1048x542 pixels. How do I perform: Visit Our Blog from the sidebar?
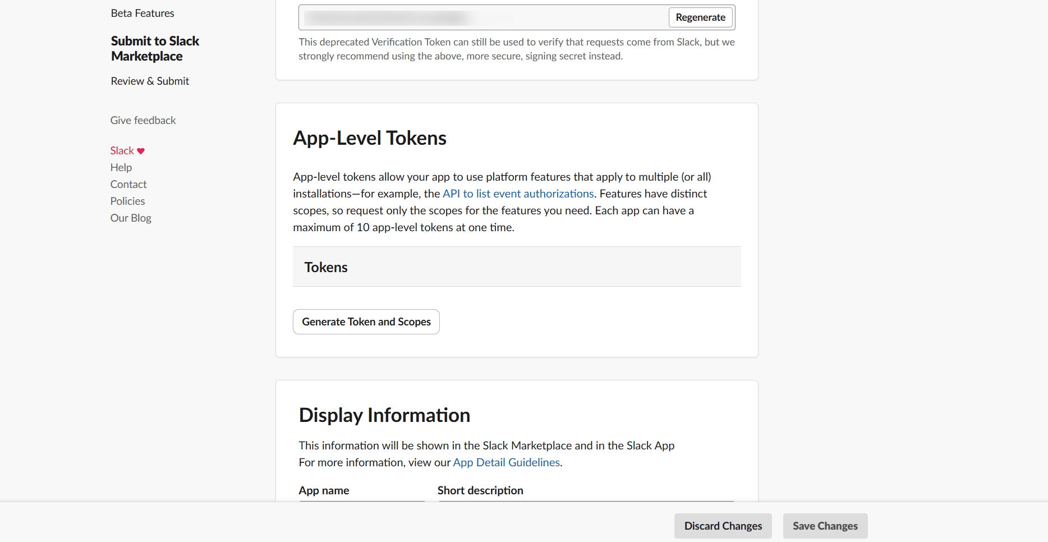click(x=131, y=218)
